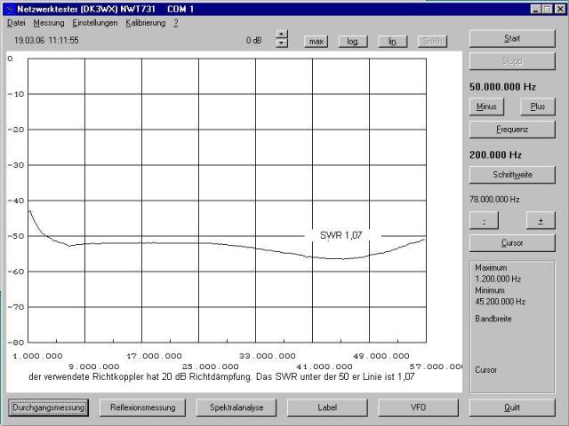
Task: Open the Messung menu
Action: pyautogui.click(x=49, y=22)
